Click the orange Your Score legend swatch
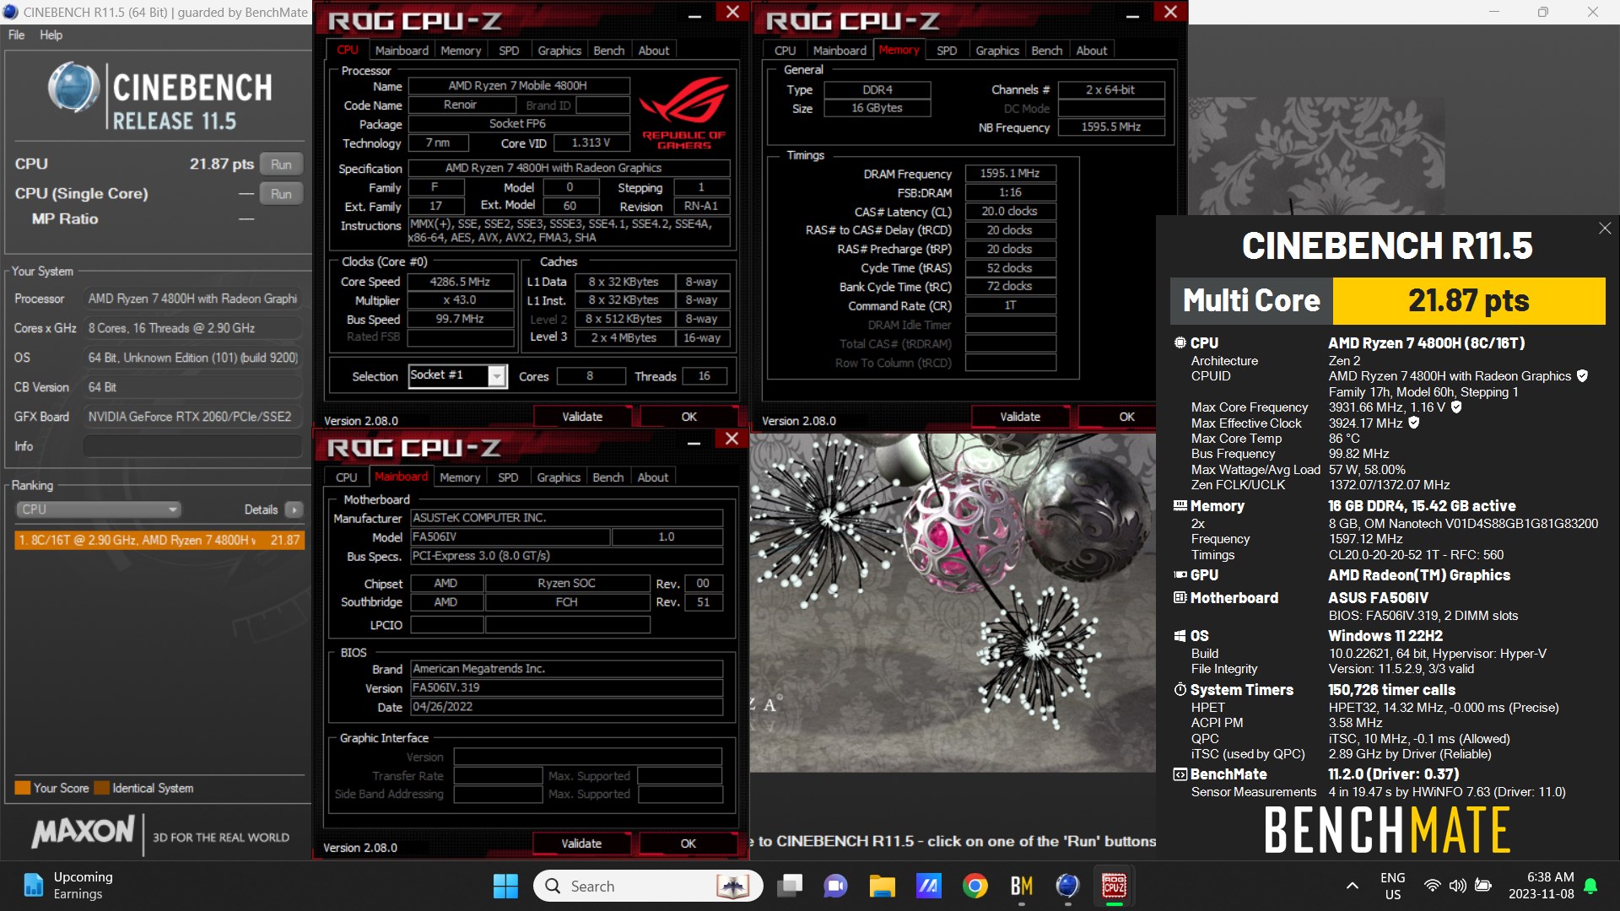1620x911 pixels. click(23, 788)
